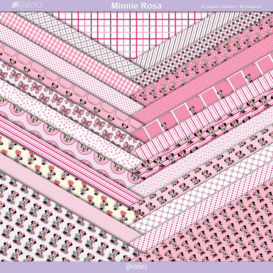This screenshot has width=273, height=273.
Task: Click the Minnie Rosa title text
Action: point(136,6)
